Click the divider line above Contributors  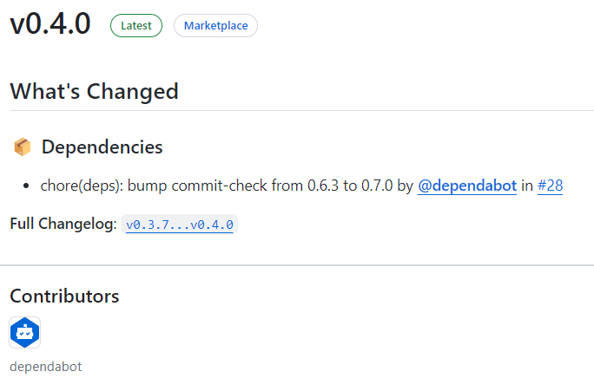click(297, 265)
